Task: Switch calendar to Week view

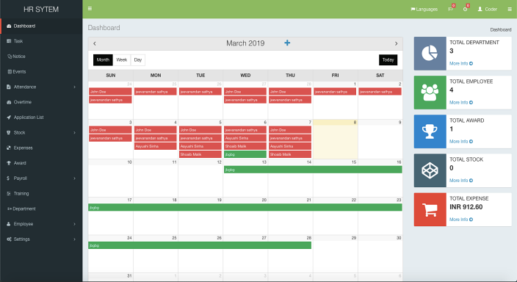Action: [122, 60]
